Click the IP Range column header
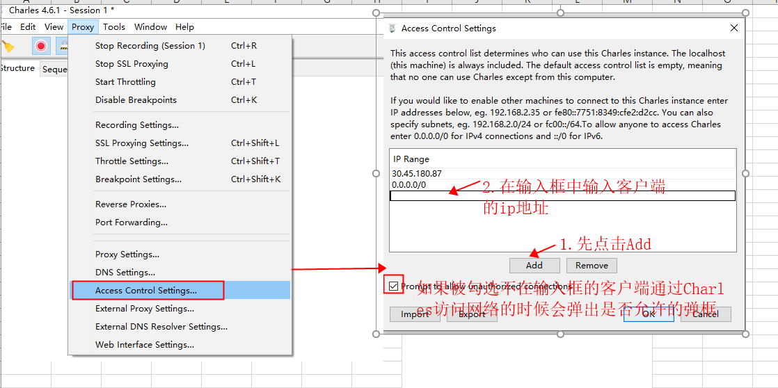Viewport: 778px width, 388px height. pyautogui.click(x=563, y=159)
